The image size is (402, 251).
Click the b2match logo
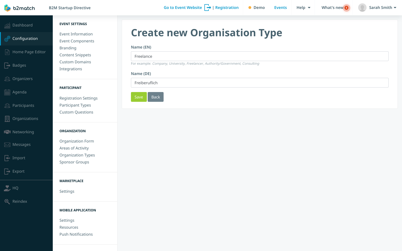(x=19, y=8)
